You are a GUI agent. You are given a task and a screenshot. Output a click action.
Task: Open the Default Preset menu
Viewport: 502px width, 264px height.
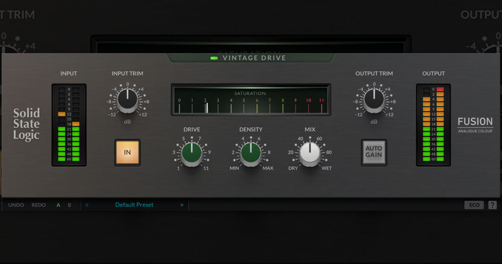(134, 205)
